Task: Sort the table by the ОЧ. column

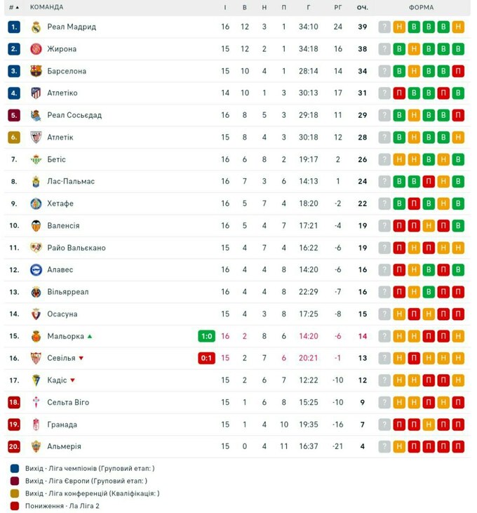Action: [362, 8]
